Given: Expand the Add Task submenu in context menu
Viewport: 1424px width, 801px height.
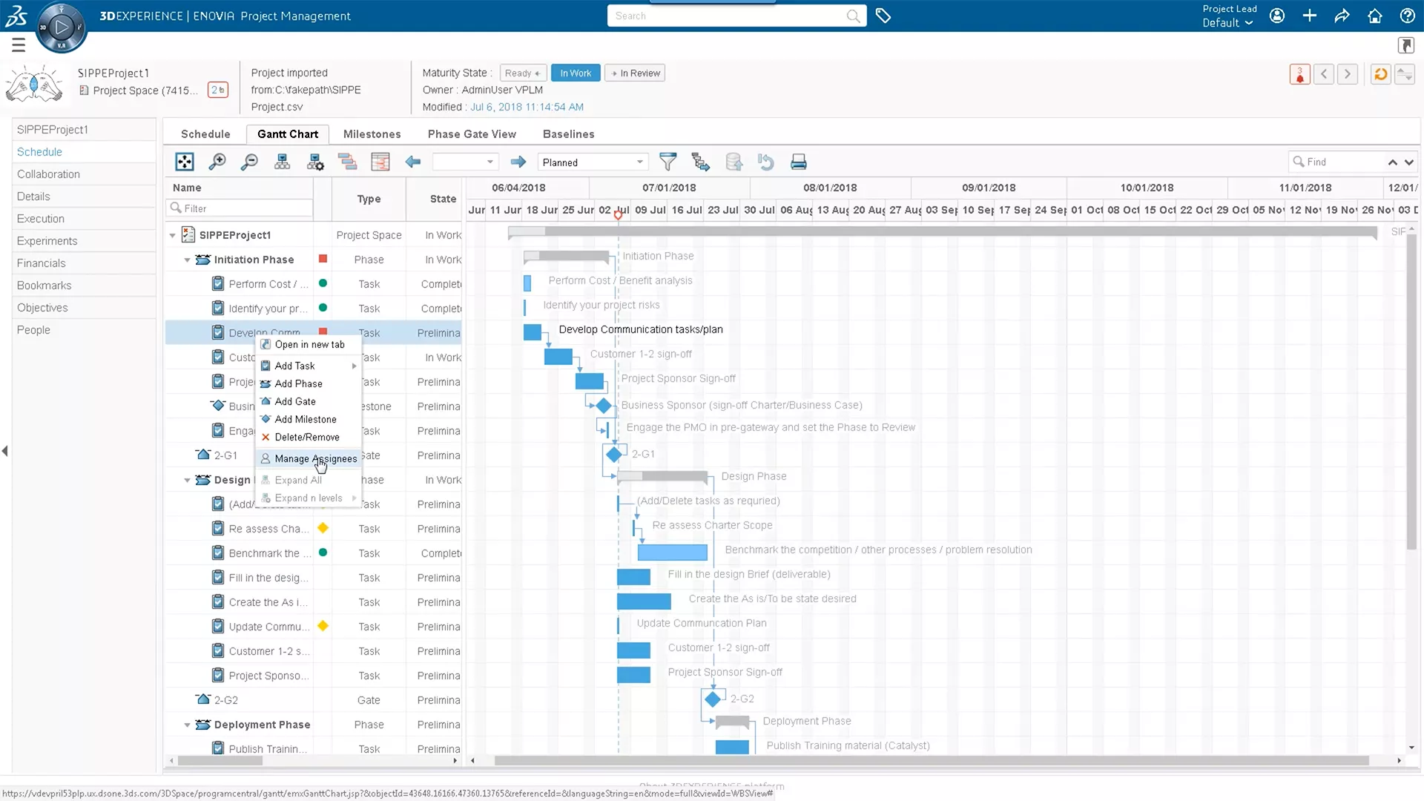Looking at the screenshot, I should click(x=353, y=366).
